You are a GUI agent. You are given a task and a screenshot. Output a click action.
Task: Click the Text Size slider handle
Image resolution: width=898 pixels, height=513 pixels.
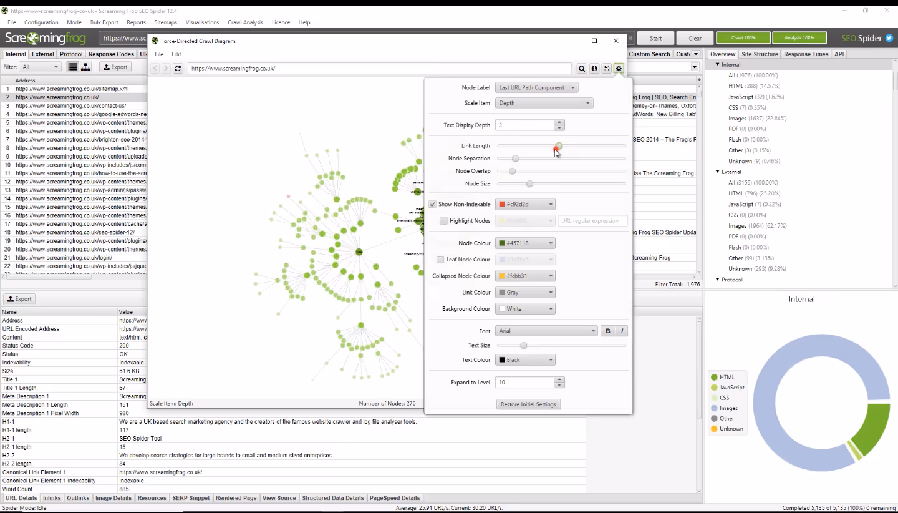click(x=524, y=345)
